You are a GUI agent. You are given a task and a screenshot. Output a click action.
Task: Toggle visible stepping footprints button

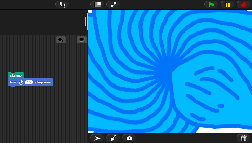[x=62, y=4]
